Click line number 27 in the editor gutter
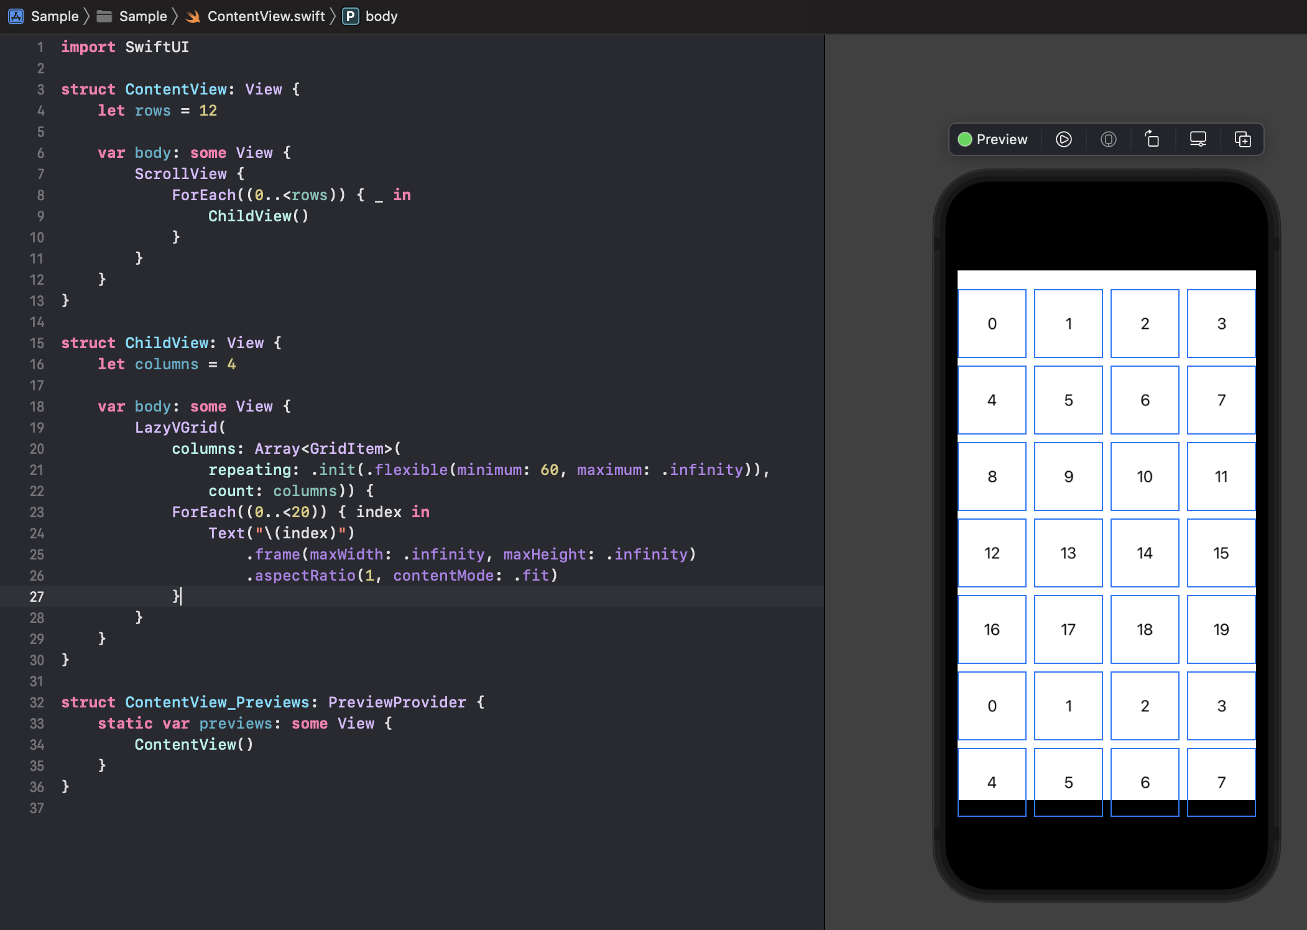The image size is (1307, 930). [x=37, y=596]
